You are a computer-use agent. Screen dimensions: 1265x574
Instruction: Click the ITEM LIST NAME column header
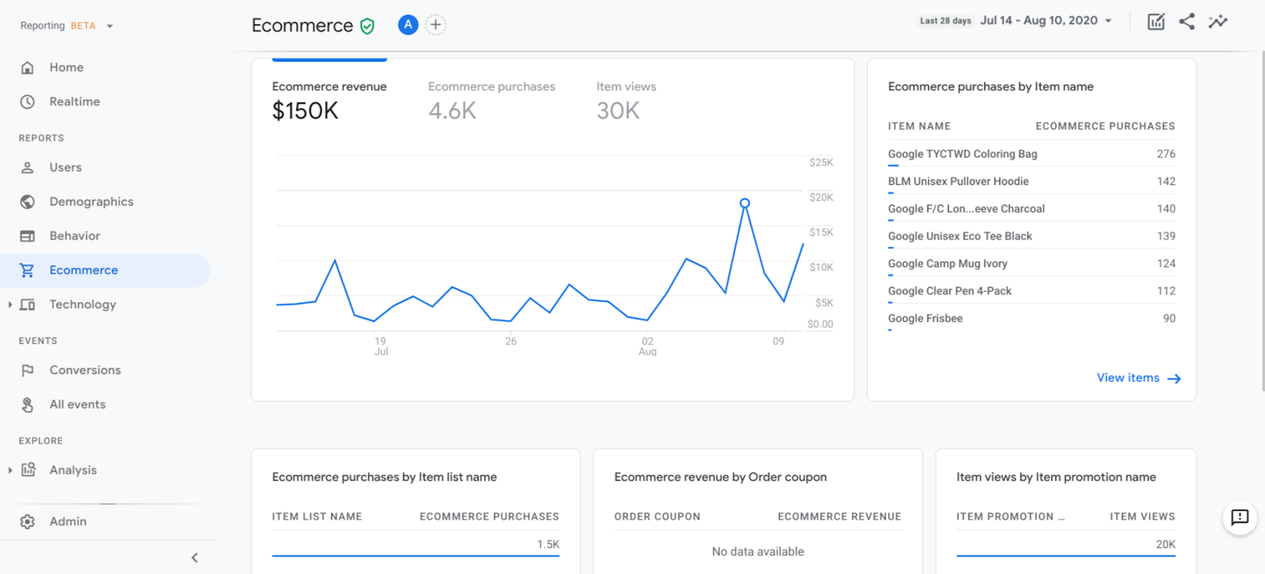317,517
